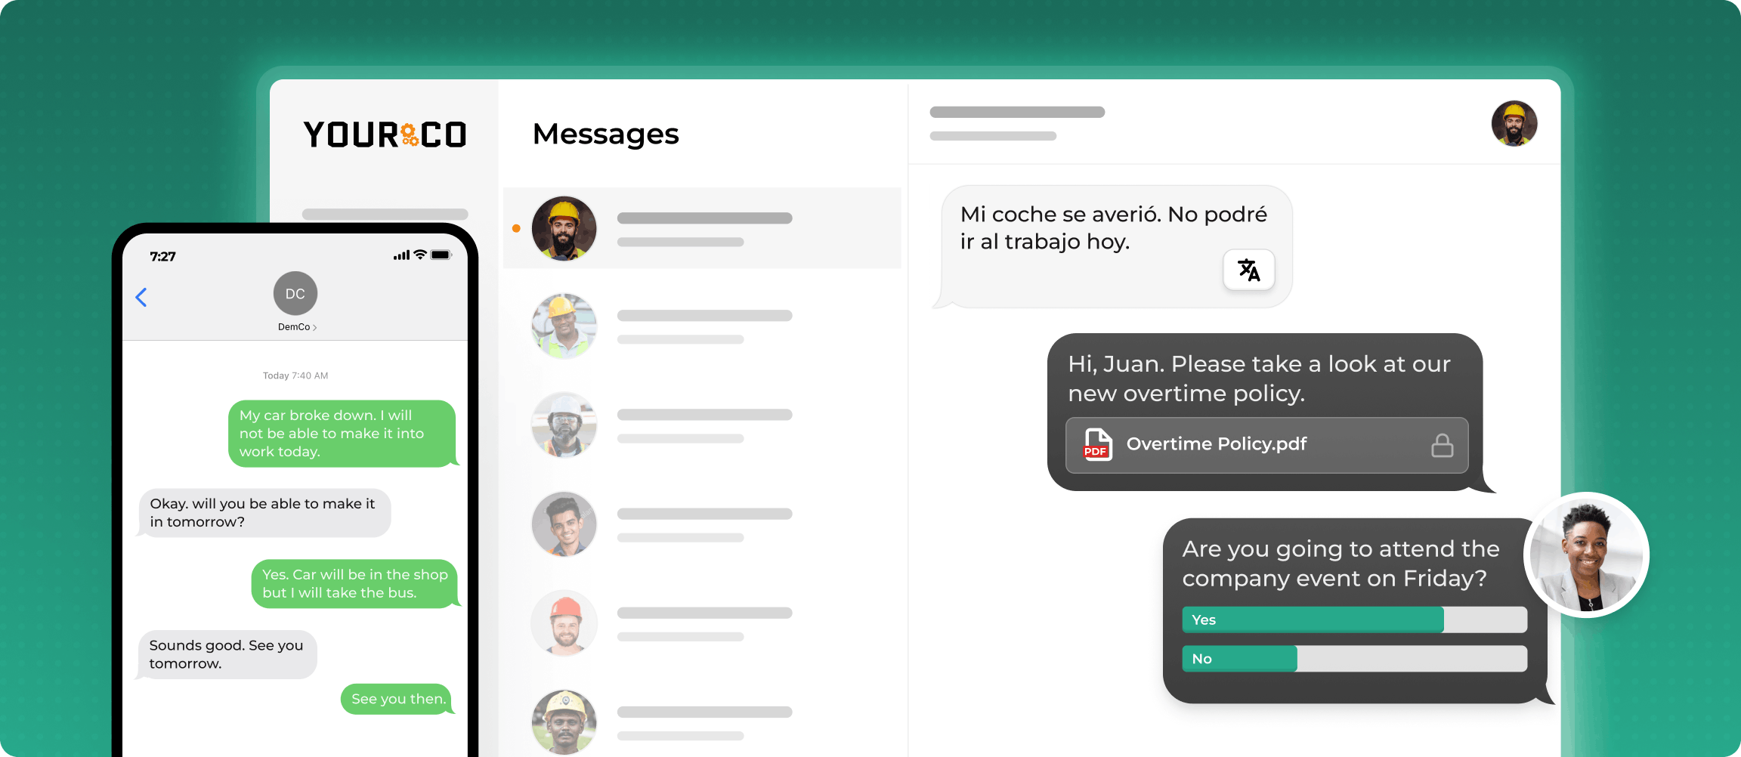Open the DC contact avatar on phone
This screenshot has height=757, width=1741.
(295, 293)
